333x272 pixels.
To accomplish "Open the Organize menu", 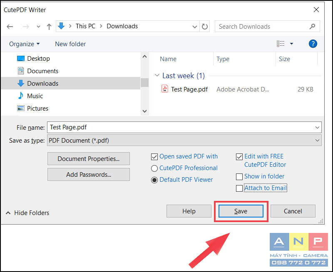I will (25, 44).
